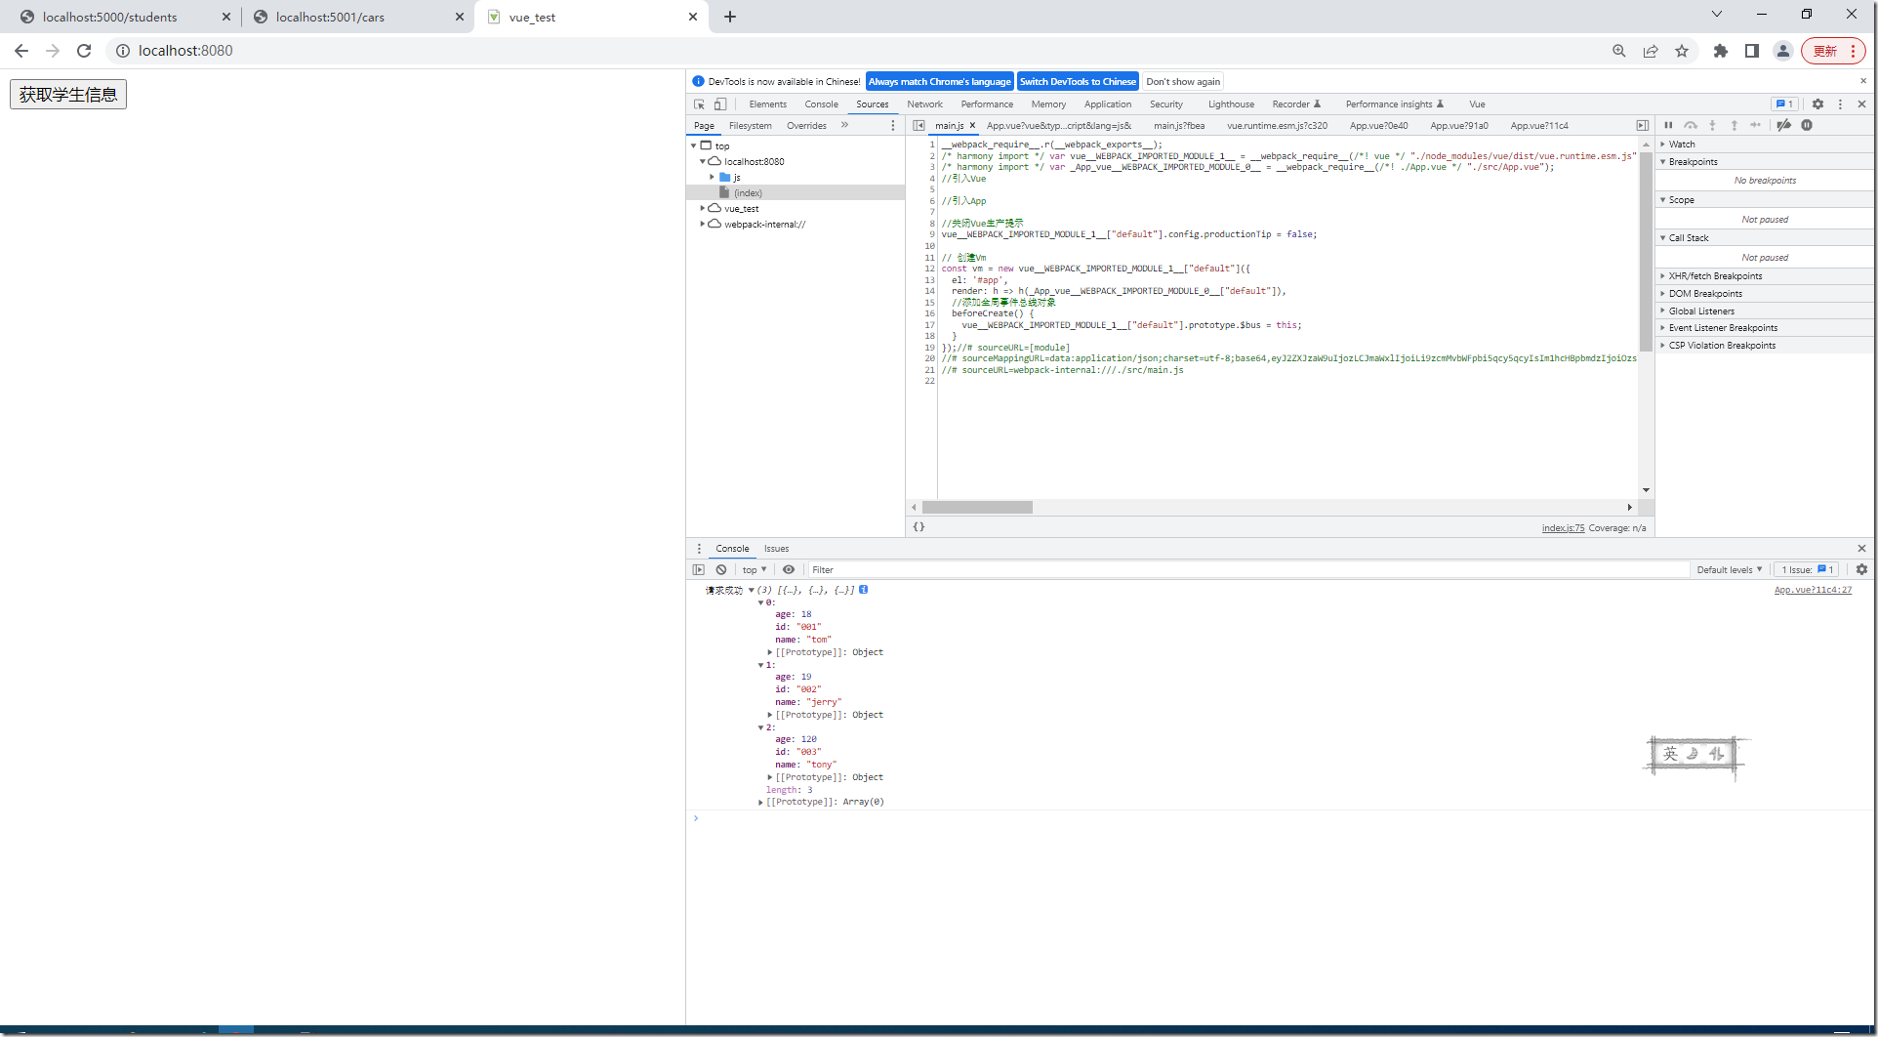Expand Event Listener Breakpoints section
The image size is (1878, 1037).
pos(1723,328)
